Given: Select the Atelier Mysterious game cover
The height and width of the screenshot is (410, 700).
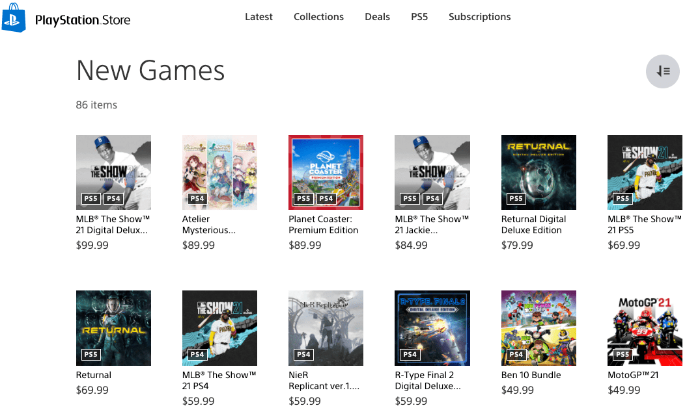Looking at the screenshot, I should [219, 172].
